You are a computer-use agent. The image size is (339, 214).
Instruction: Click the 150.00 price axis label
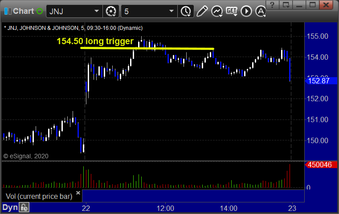317,140
